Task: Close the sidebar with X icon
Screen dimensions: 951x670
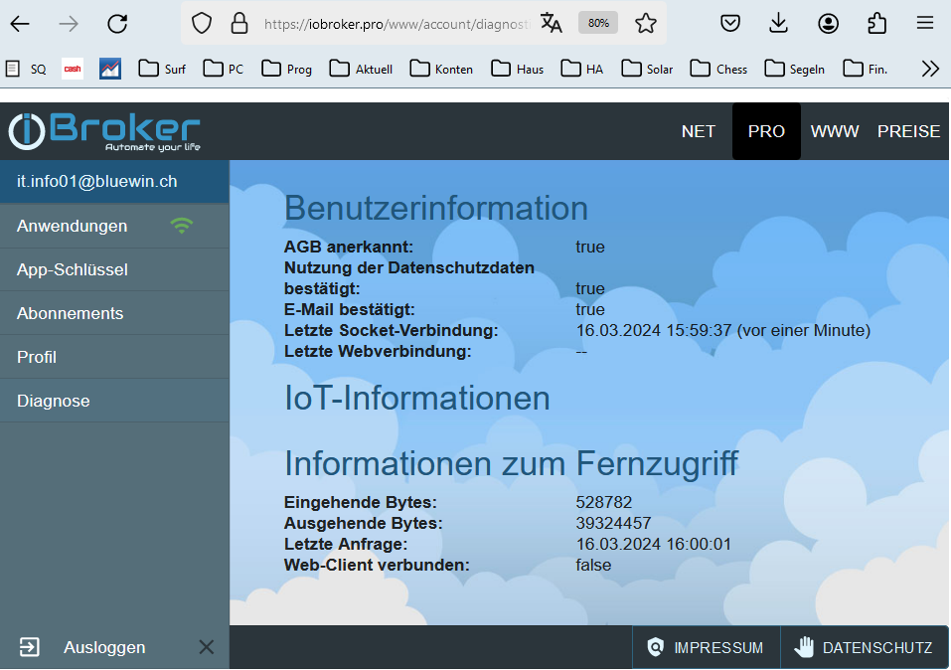Action: [207, 647]
